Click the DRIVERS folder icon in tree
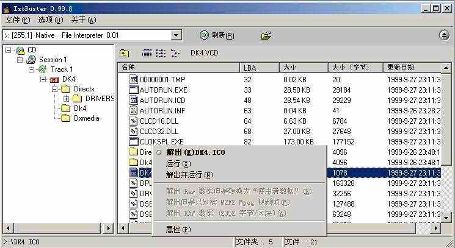The image size is (455, 248). pyautogui.click(x=77, y=99)
